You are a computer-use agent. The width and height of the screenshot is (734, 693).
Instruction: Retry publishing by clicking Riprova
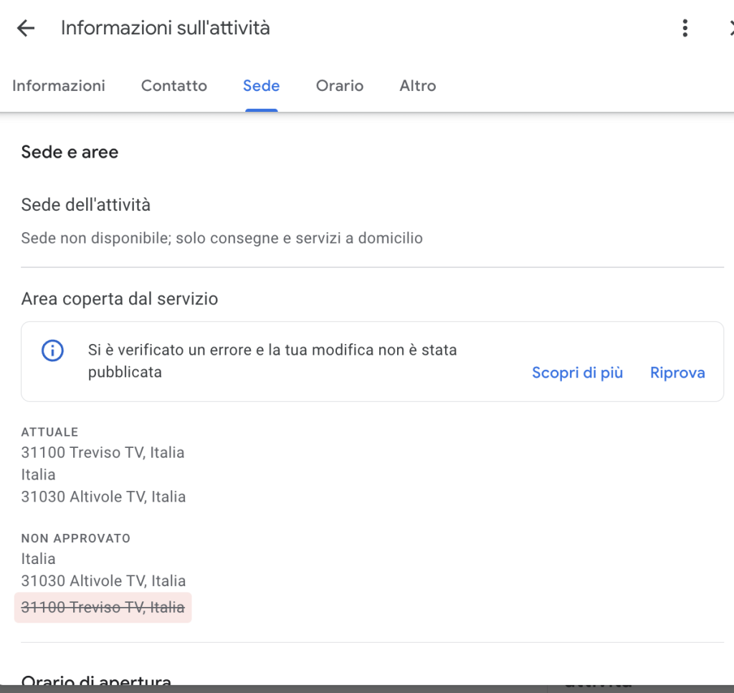[x=677, y=373]
